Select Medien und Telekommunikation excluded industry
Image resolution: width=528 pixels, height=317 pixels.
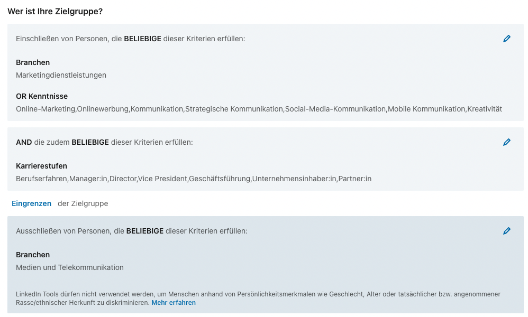pos(70,267)
